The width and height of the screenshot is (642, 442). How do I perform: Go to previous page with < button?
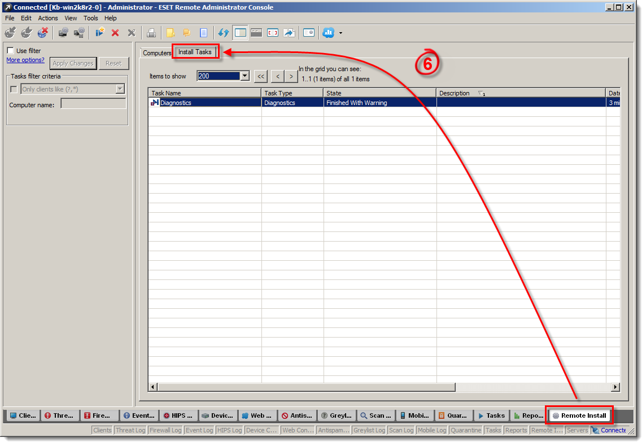pyautogui.click(x=278, y=76)
